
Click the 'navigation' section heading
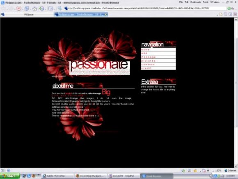tap(152, 44)
